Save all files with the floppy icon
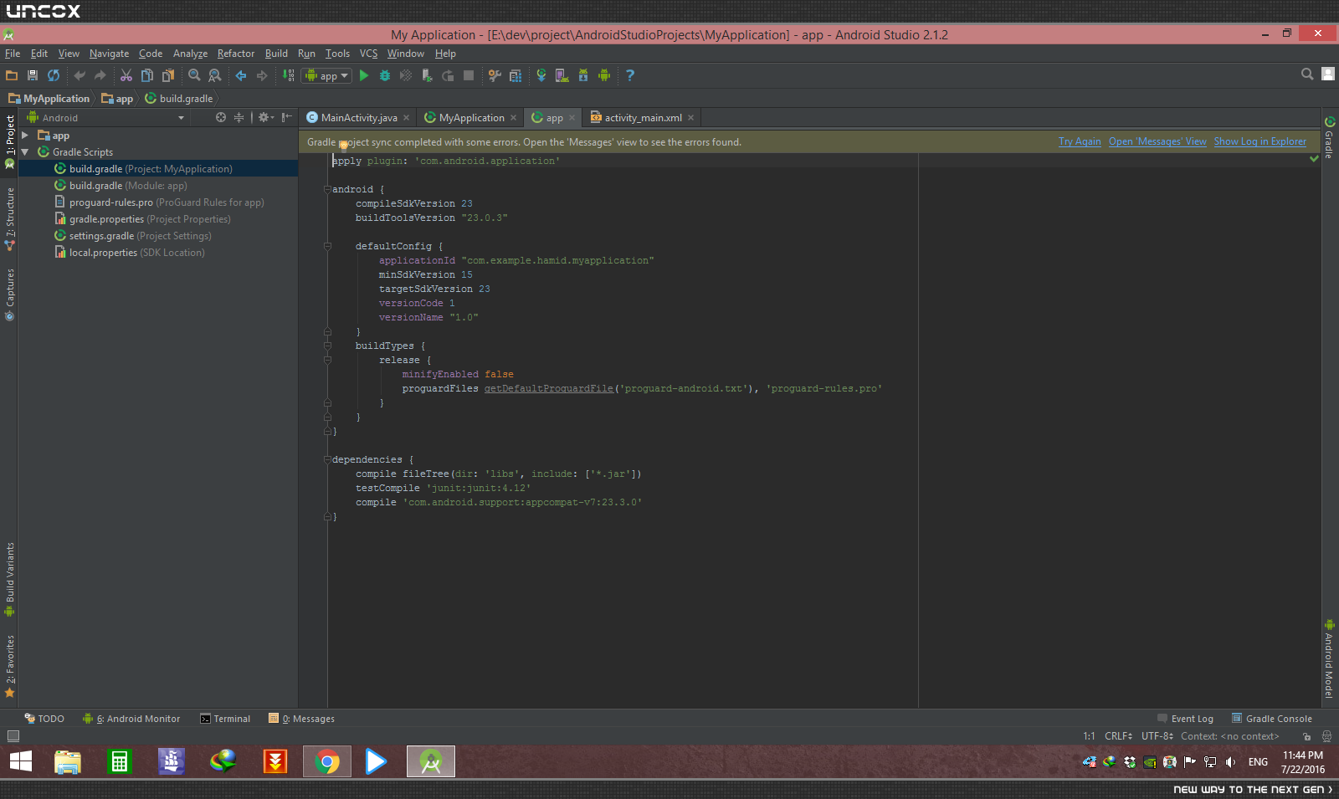 tap(33, 75)
